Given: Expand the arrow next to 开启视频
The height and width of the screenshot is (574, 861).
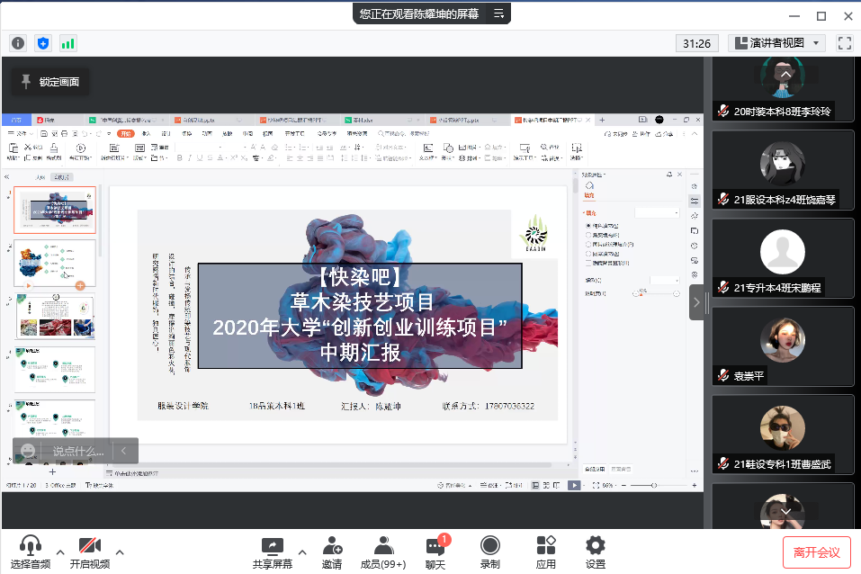Looking at the screenshot, I should (x=120, y=552).
